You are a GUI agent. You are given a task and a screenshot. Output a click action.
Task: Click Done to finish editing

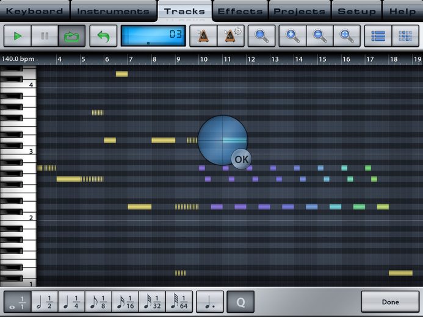tap(390, 302)
